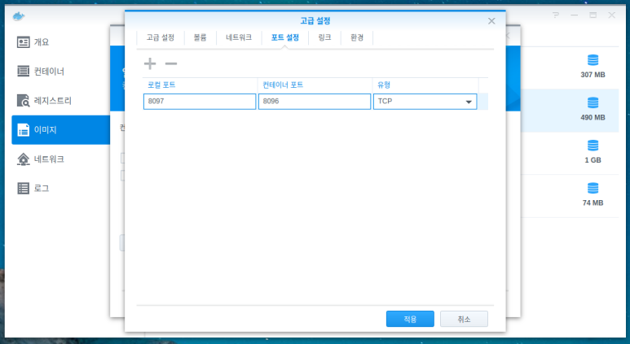The width and height of the screenshot is (630, 344).
Task: Select the 이미지 image section
Action: click(60, 130)
